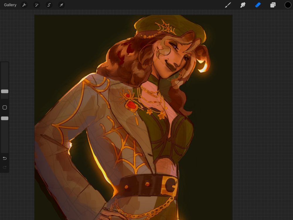The height and width of the screenshot is (220, 293).
Task: Select the Smudge tool
Action: click(x=243, y=5)
